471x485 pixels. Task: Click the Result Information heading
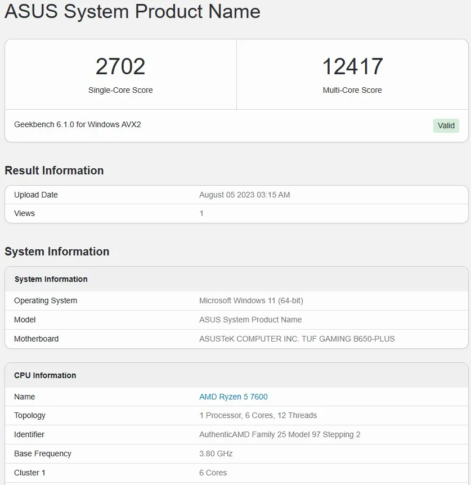(x=54, y=170)
